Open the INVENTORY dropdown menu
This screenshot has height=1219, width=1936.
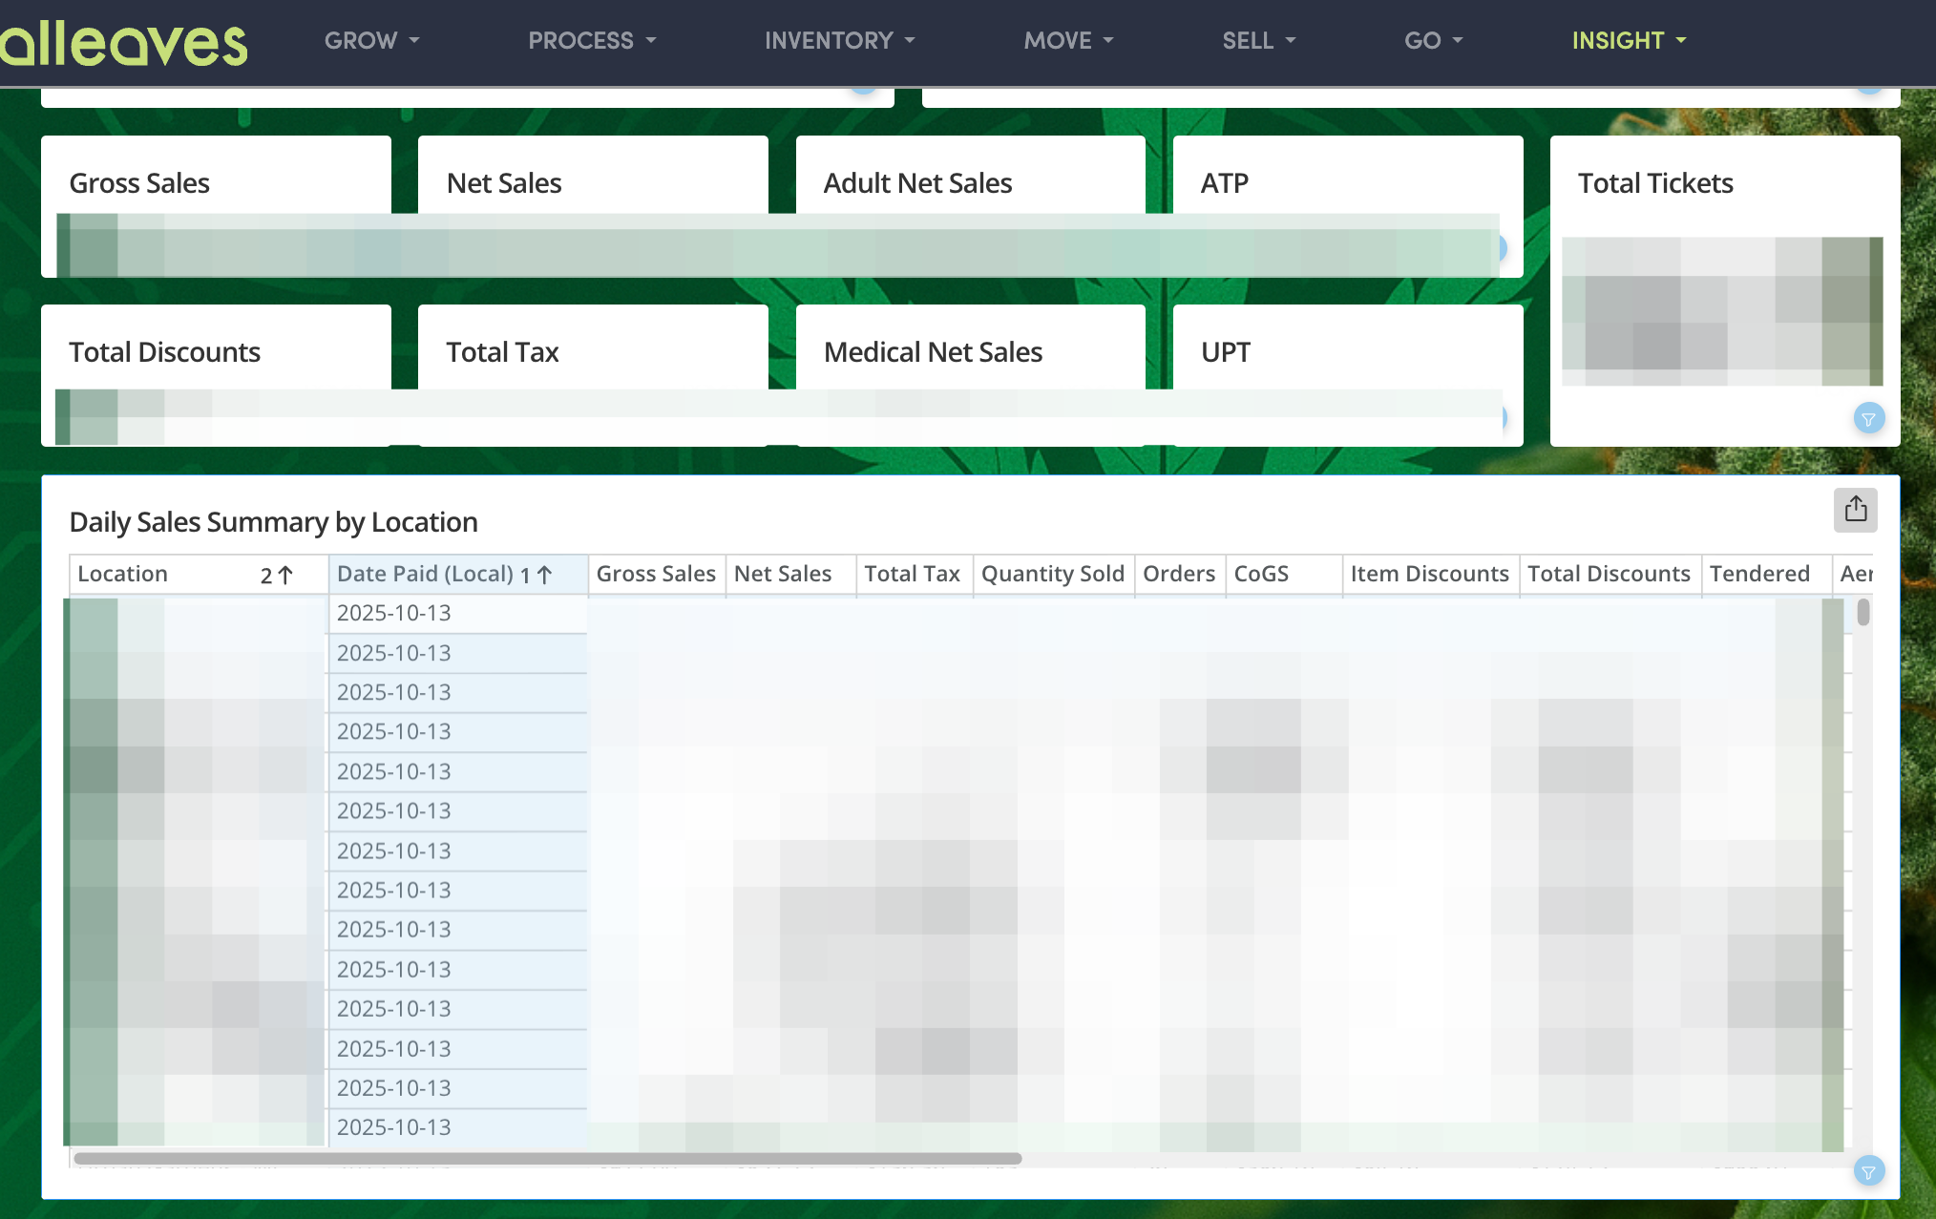click(839, 41)
